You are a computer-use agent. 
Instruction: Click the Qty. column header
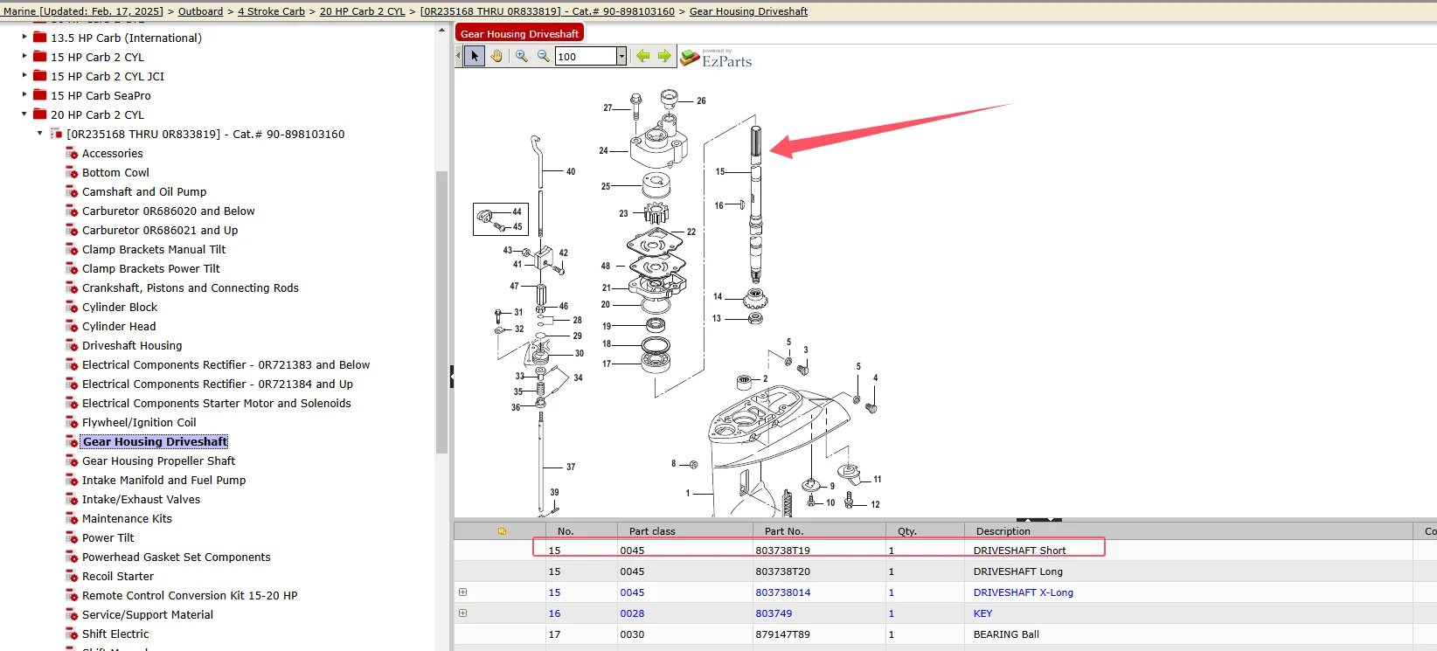point(925,530)
